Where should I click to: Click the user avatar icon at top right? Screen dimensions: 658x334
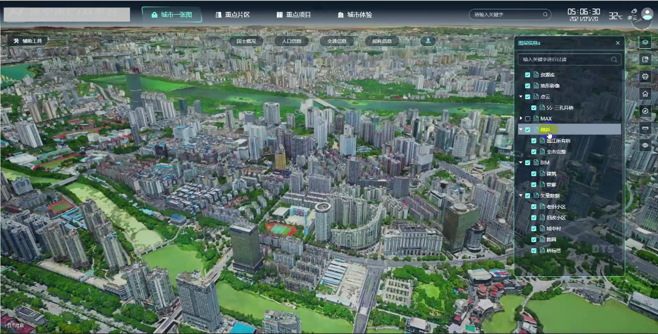click(x=647, y=14)
